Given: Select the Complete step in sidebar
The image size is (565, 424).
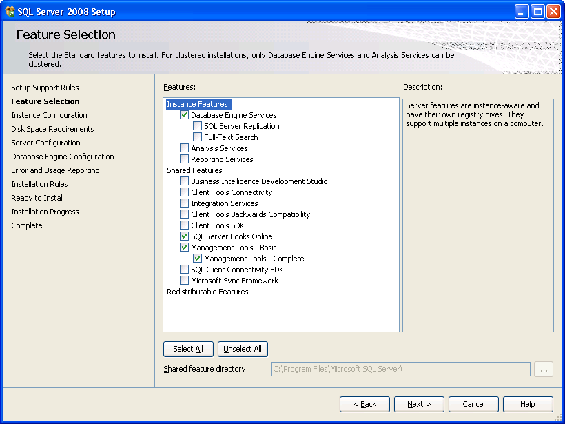Looking at the screenshot, I should coord(27,225).
